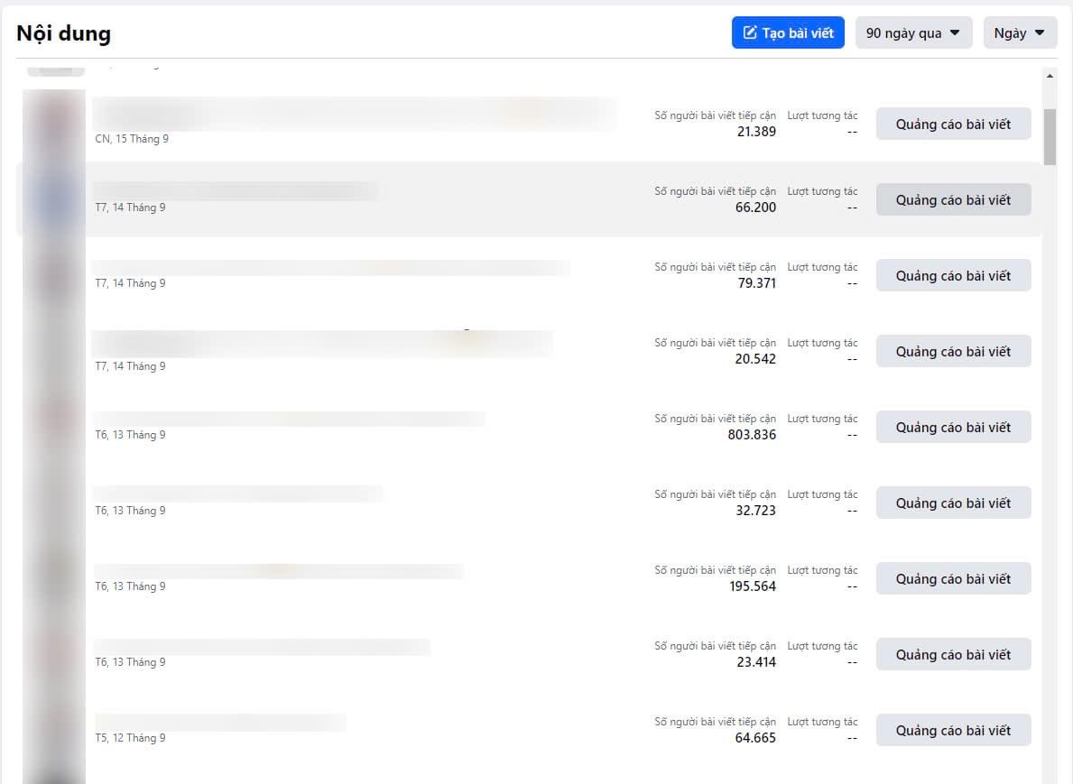
Task: Click the 23.414 reach value
Action: click(x=756, y=662)
